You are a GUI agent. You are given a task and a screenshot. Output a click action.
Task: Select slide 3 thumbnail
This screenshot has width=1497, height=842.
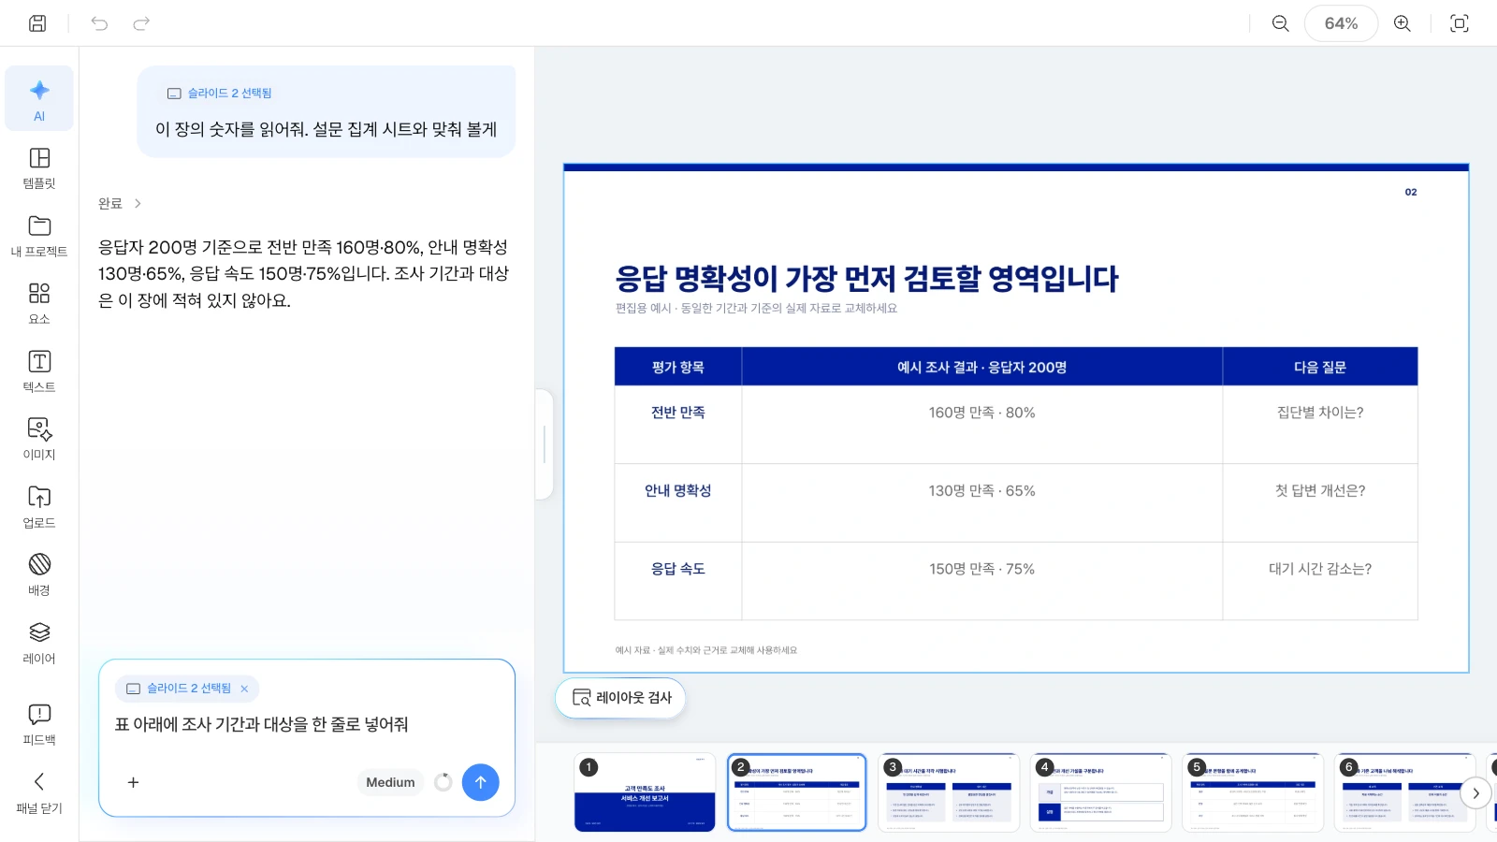[949, 792]
